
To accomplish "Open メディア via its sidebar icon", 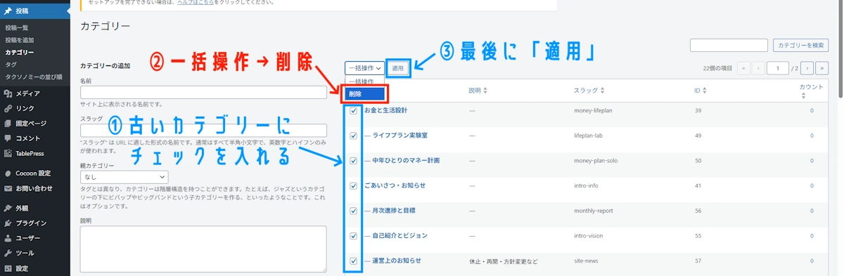I will pyautogui.click(x=8, y=93).
